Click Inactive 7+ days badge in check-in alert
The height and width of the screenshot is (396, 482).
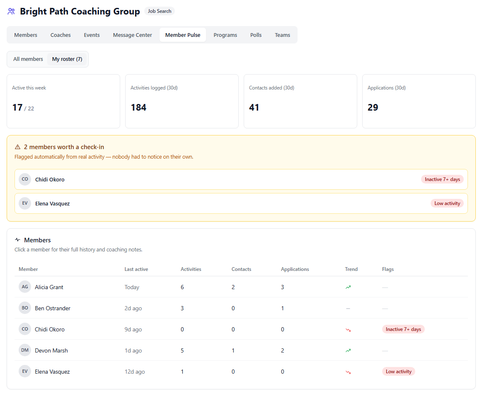[442, 179]
